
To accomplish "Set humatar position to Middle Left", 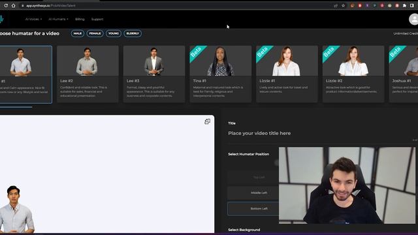I will tap(253, 193).
